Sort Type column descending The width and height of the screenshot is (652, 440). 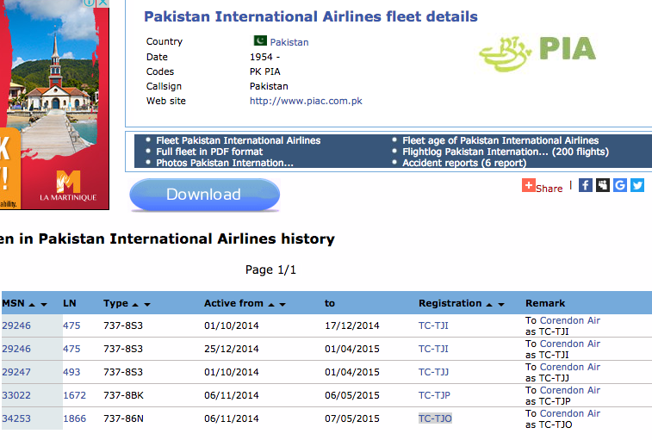click(147, 305)
